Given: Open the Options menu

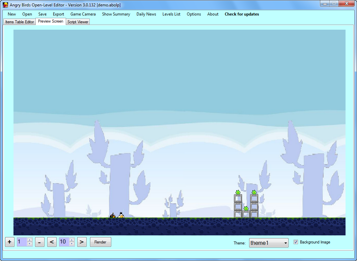Looking at the screenshot, I should click(194, 14).
